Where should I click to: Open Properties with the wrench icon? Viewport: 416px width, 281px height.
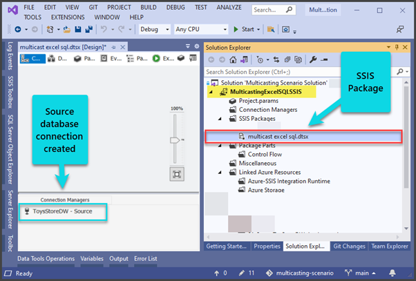point(313,60)
